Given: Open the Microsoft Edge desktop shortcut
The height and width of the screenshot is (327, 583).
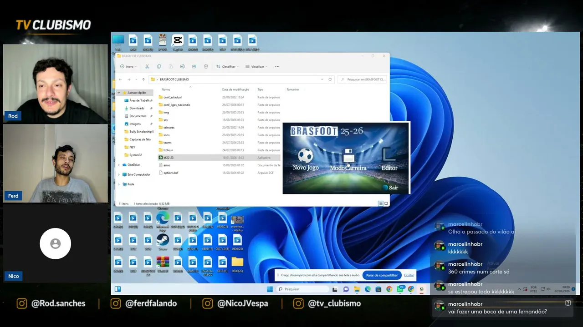Looking at the screenshot, I should point(163,220).
